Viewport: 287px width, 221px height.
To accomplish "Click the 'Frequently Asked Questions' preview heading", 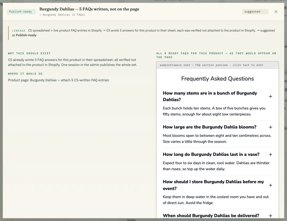I will click(x=217, y=79).
